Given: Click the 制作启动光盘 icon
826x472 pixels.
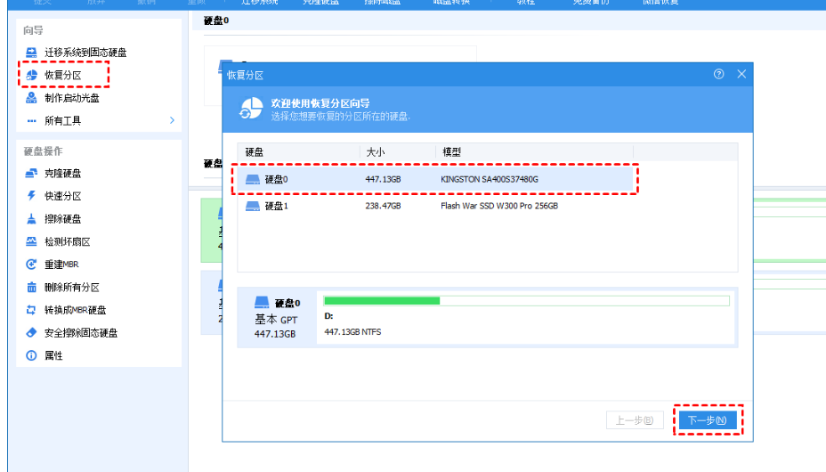Looking at the screenshot, I should pos(32,98).
